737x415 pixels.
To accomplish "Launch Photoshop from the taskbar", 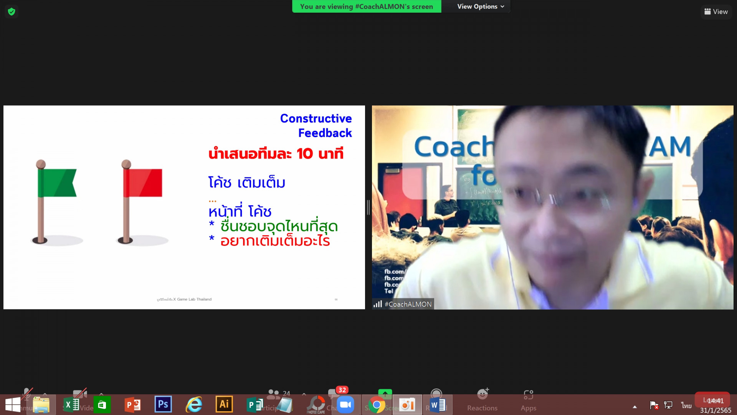I will tap(163, 405).
